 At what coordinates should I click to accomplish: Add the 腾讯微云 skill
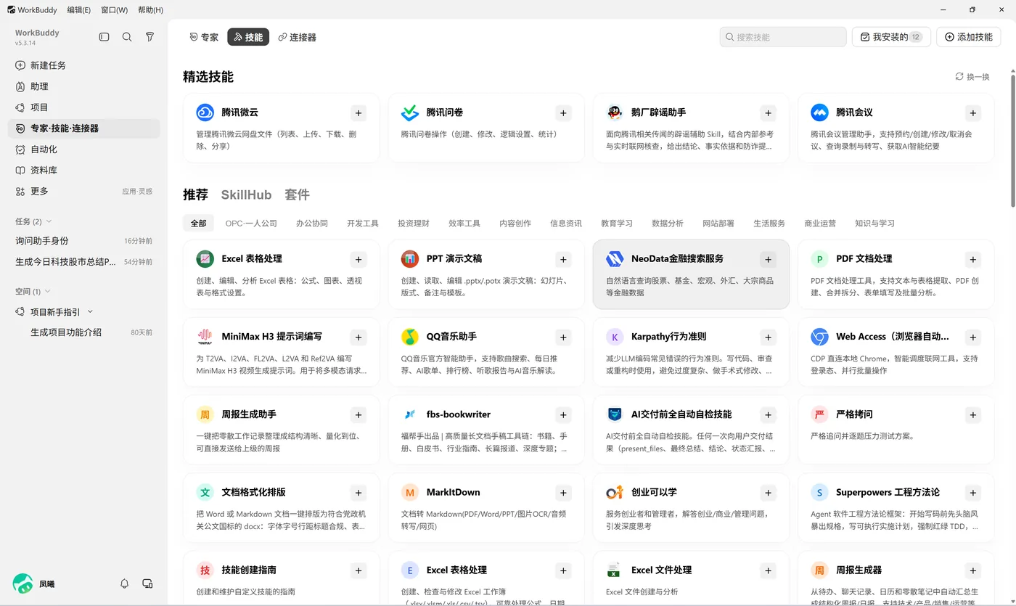[359, 113]
